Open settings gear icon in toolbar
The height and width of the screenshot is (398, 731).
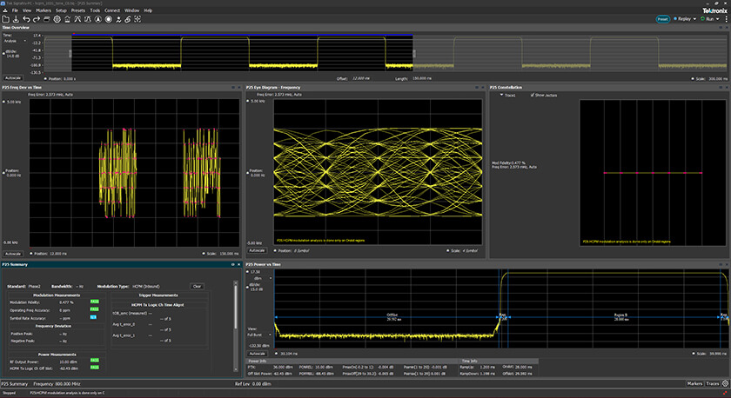point(57,18)
